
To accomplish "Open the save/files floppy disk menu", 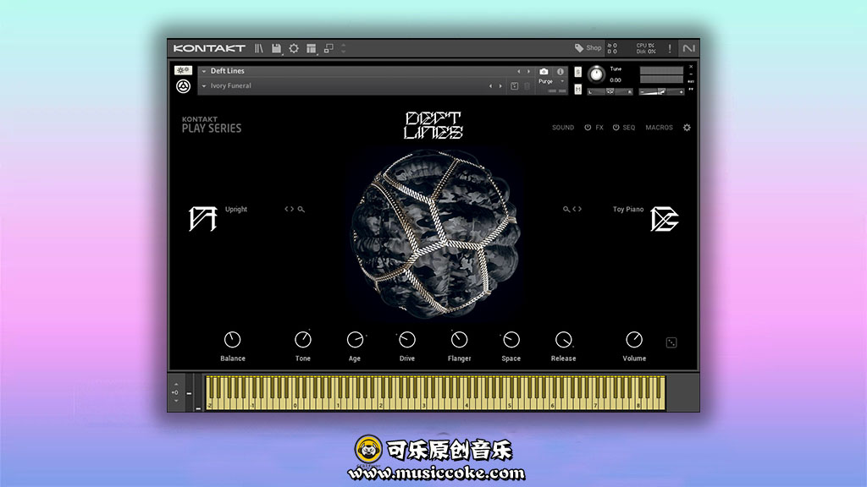I will (277, 48).
